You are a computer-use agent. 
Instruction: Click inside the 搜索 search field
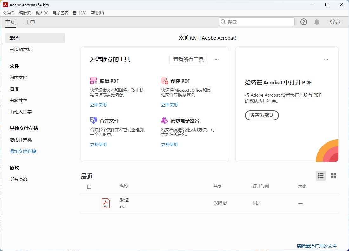tap(256, 22)
